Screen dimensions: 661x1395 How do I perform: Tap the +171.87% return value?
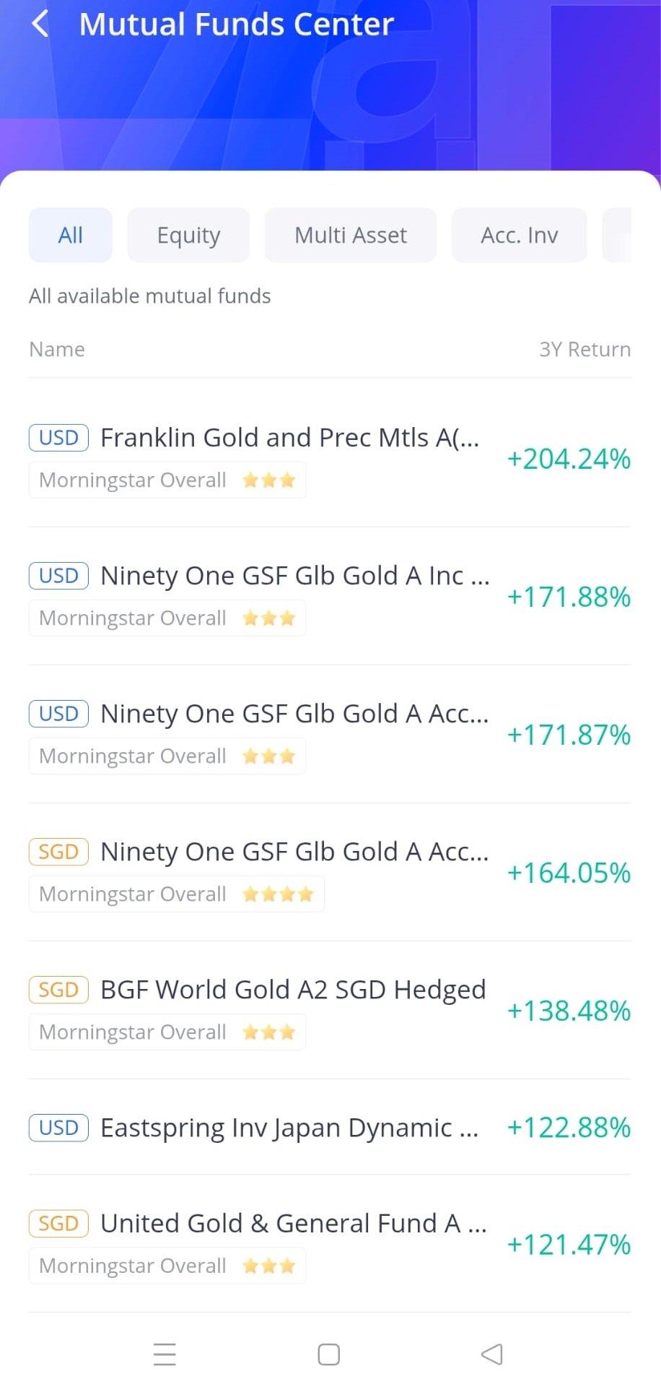tap(569, 735)
